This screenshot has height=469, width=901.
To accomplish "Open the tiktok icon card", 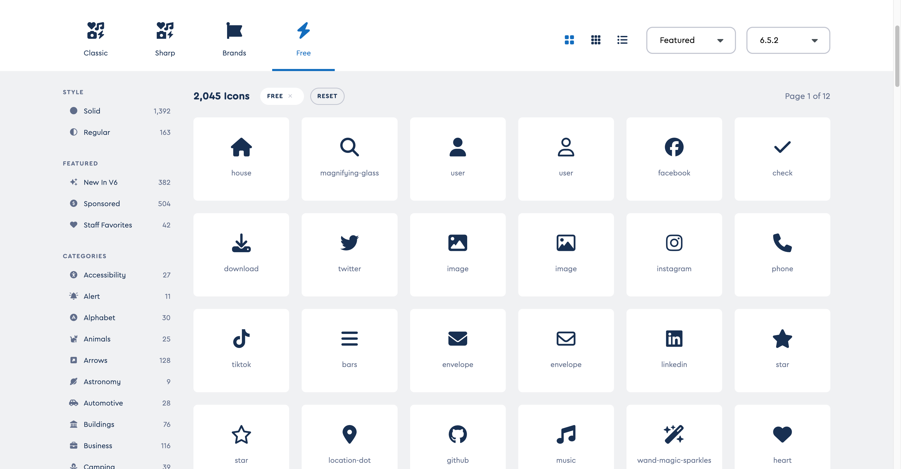I will tap(241, 350).
